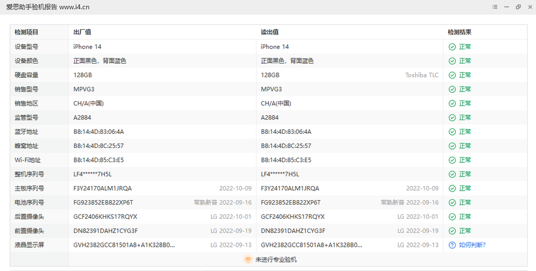The image size is (536, 271).
Task: Click factory Wi-Fi address B8:14:4D:85:C3:E5
Action: [98, 160]
